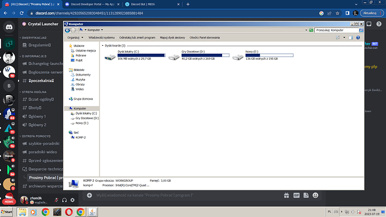Toggle the explorer preview pane button

[351, 37]
